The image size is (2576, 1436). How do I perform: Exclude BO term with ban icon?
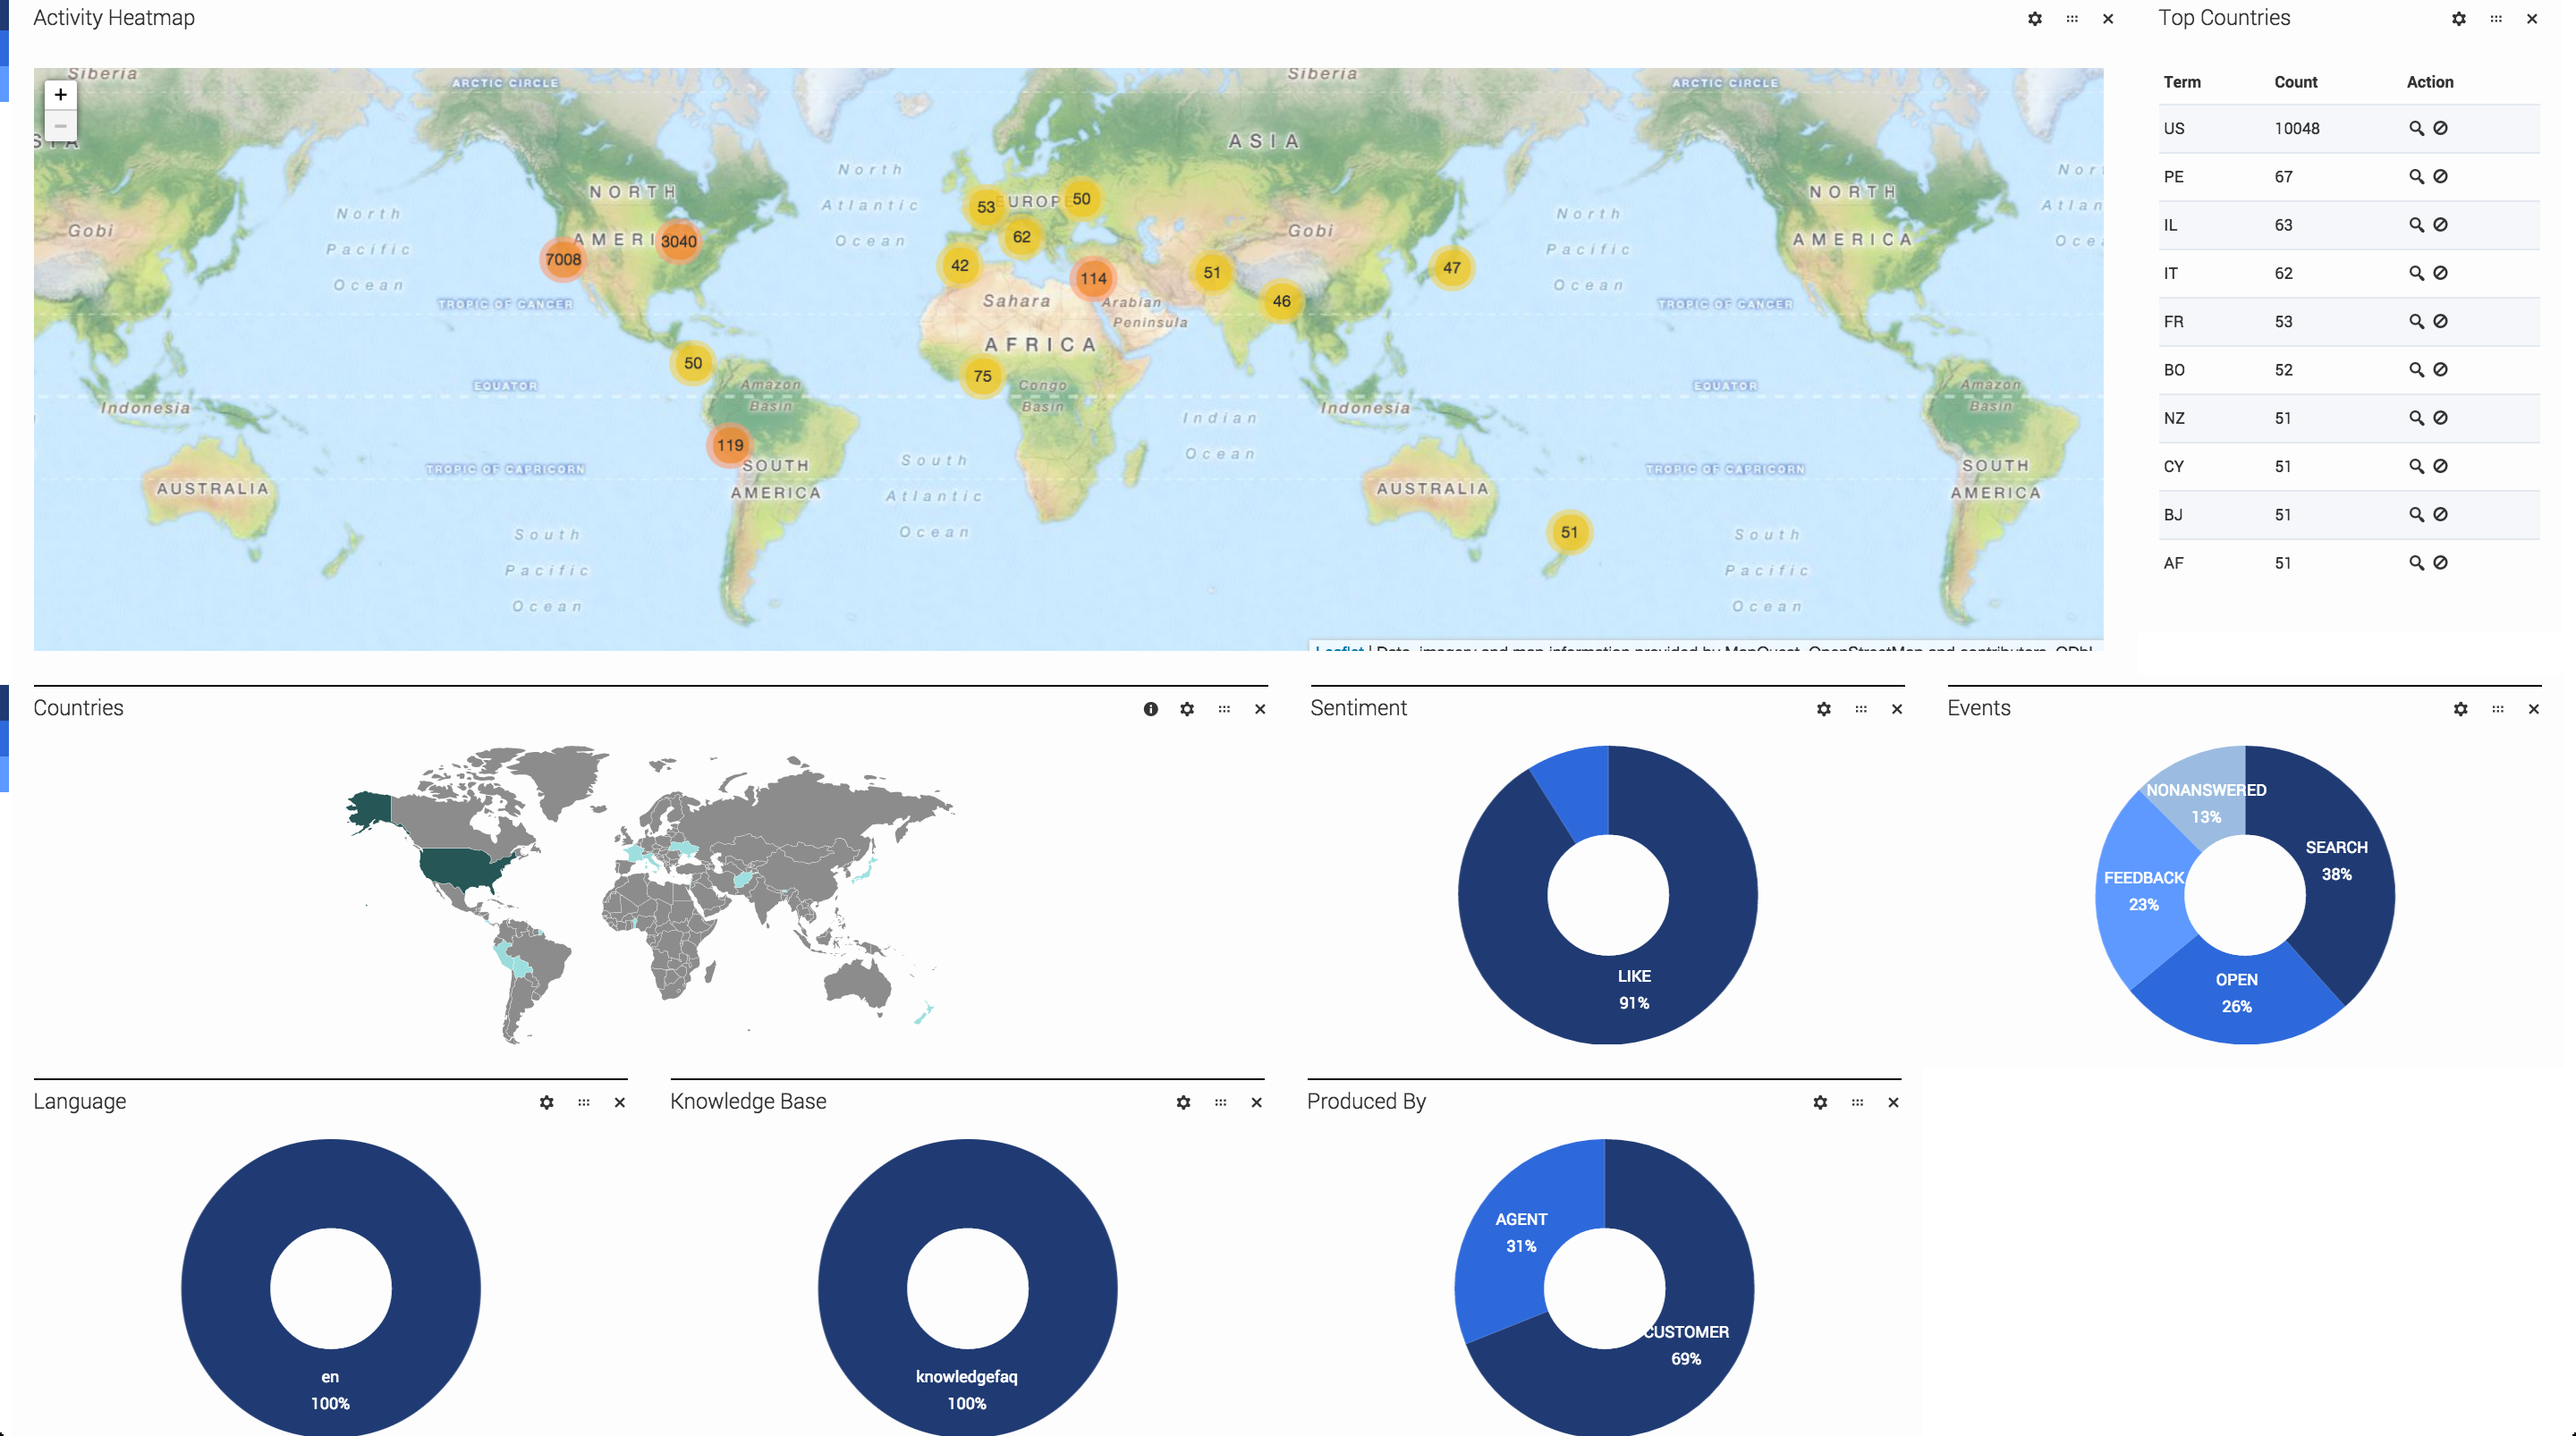point(2440,370)
